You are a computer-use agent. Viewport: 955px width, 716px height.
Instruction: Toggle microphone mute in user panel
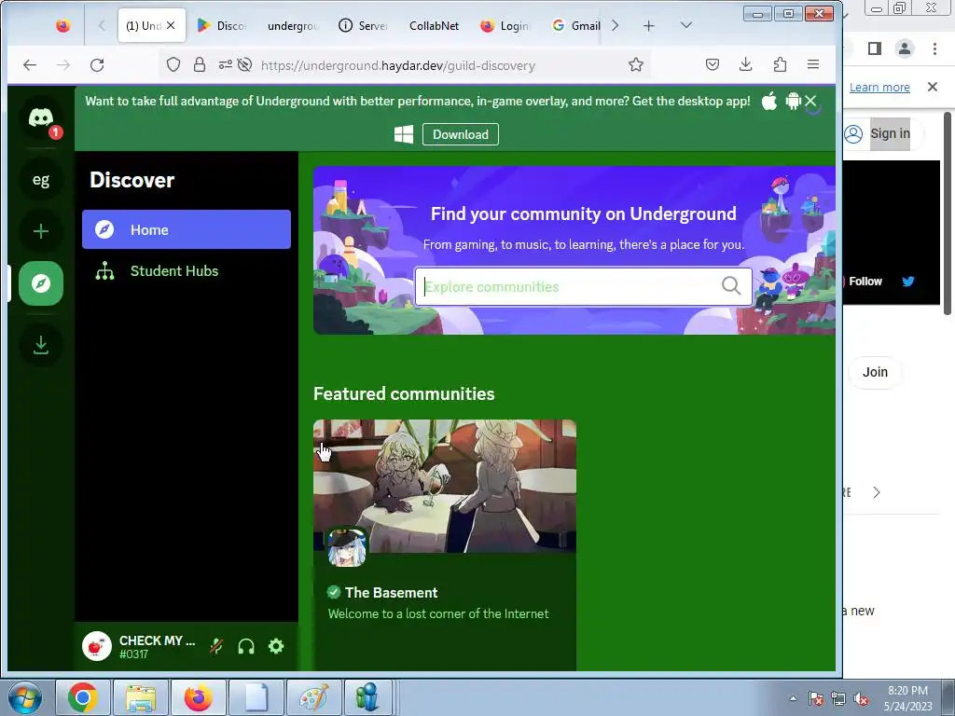coord(216,646)
